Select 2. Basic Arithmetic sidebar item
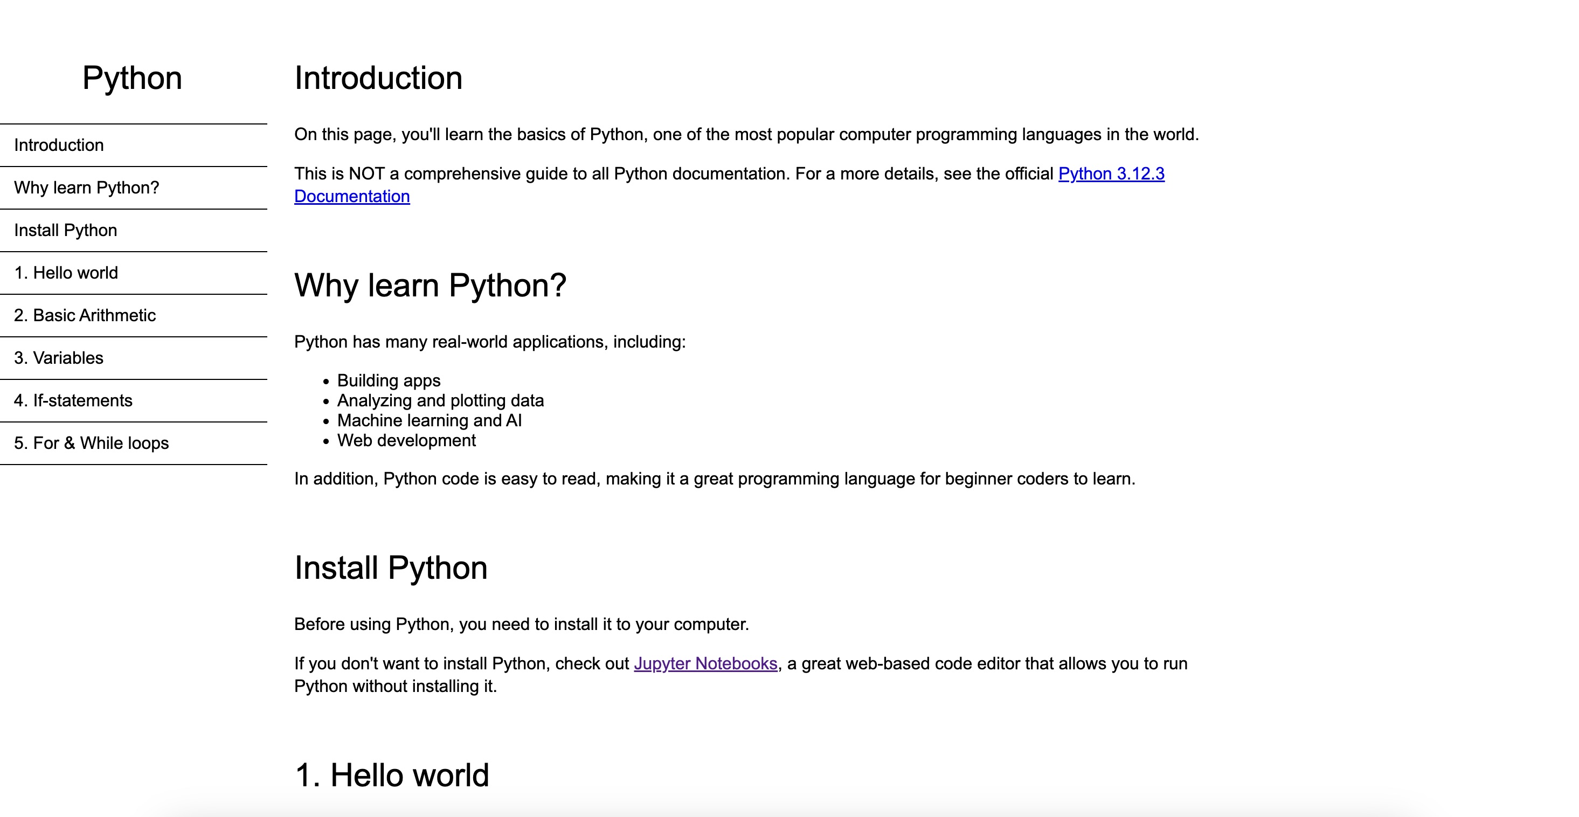This screenshot has height=817, width=1579. [x=85, y=315]
